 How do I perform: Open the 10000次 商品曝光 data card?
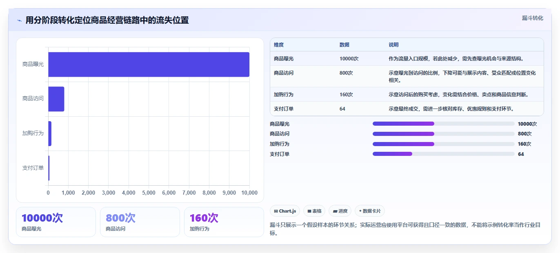(x=56, y=222)
